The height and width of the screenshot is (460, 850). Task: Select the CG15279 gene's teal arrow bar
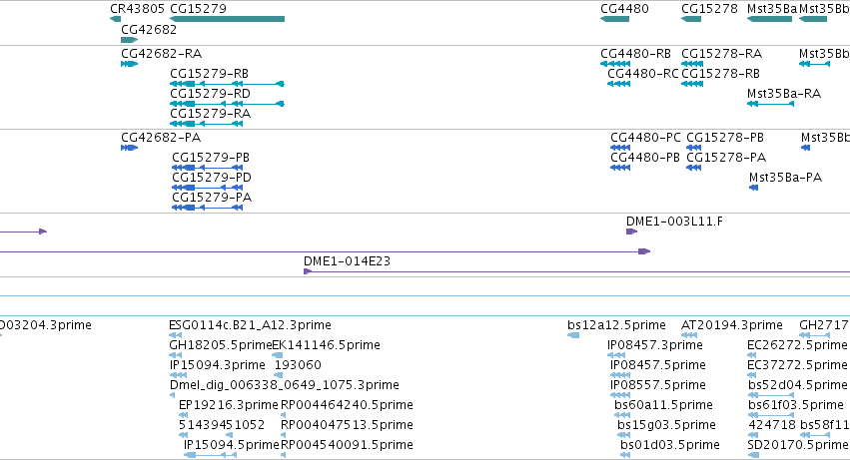227,19
